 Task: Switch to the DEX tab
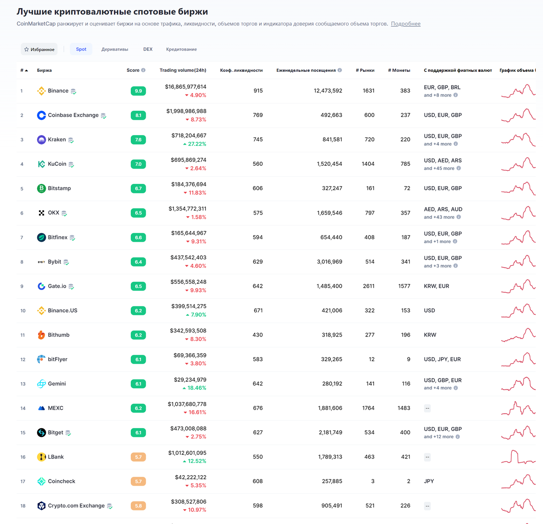coord(148,49)
